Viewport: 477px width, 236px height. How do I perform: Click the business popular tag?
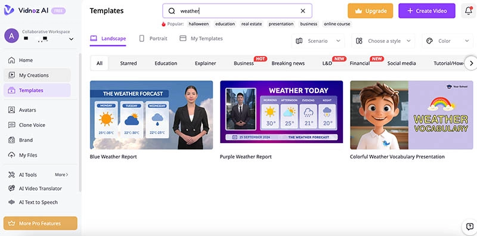click(308, 24)
